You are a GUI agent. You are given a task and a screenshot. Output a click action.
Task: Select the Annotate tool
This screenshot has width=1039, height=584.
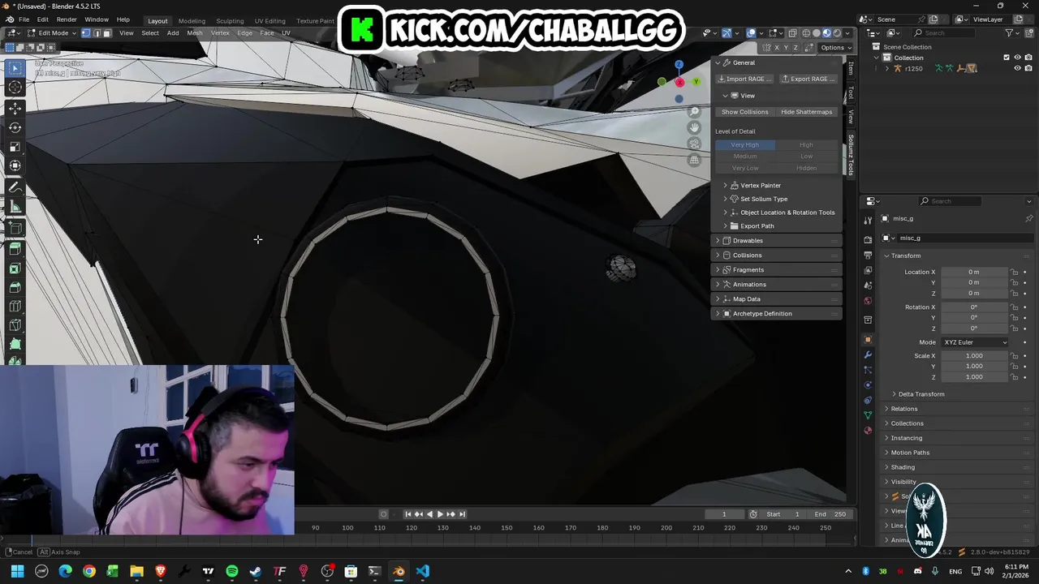click(15, 187)
